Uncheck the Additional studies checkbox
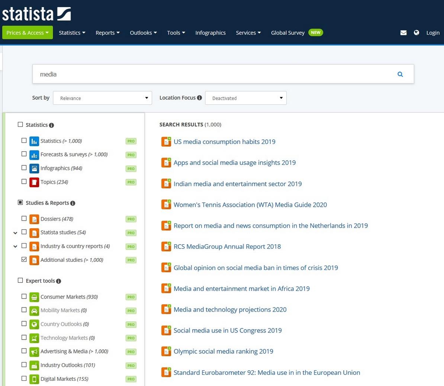The height and width of the screenshot is (386, 444). 24,259
